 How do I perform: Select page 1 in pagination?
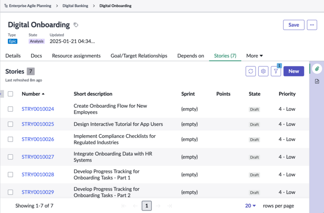[x=146, y=206]
